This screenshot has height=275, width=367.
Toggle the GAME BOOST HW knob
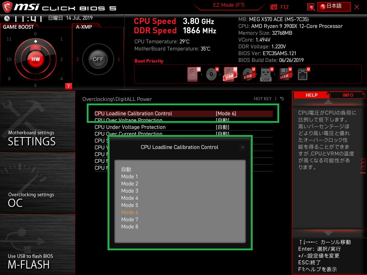[35, 59]
